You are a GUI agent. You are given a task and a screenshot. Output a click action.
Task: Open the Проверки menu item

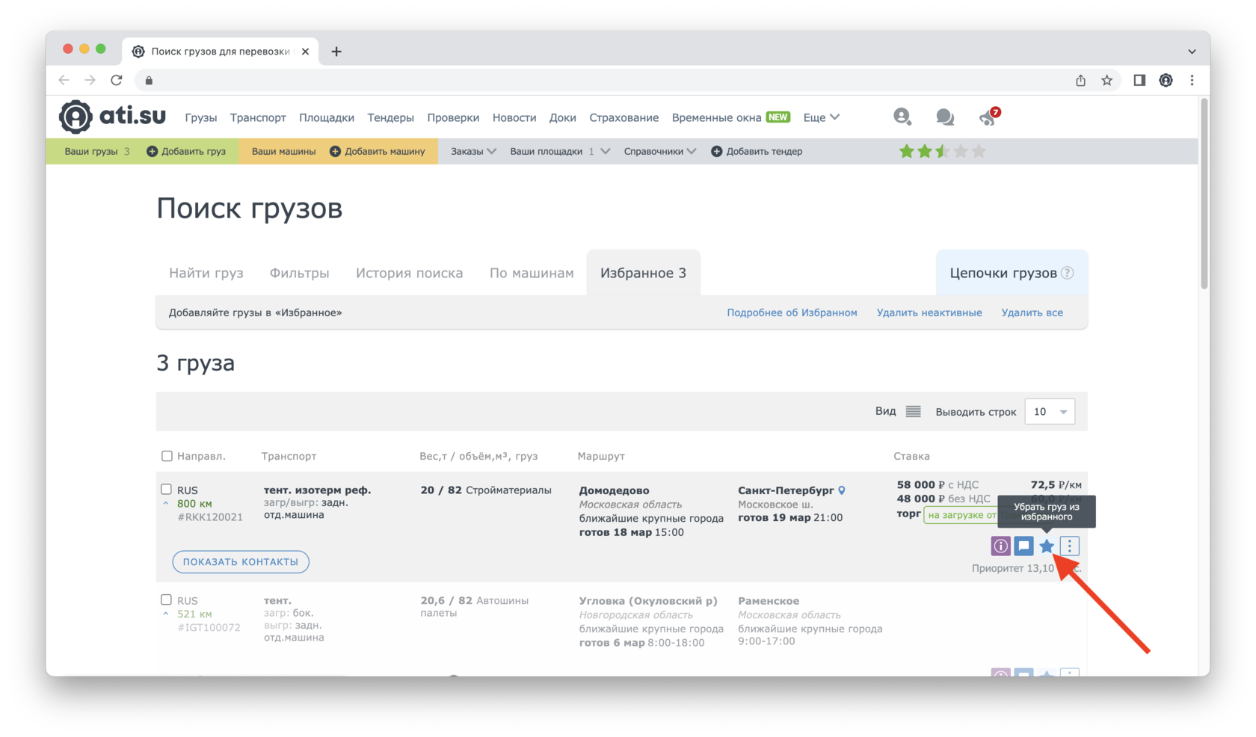453,117
